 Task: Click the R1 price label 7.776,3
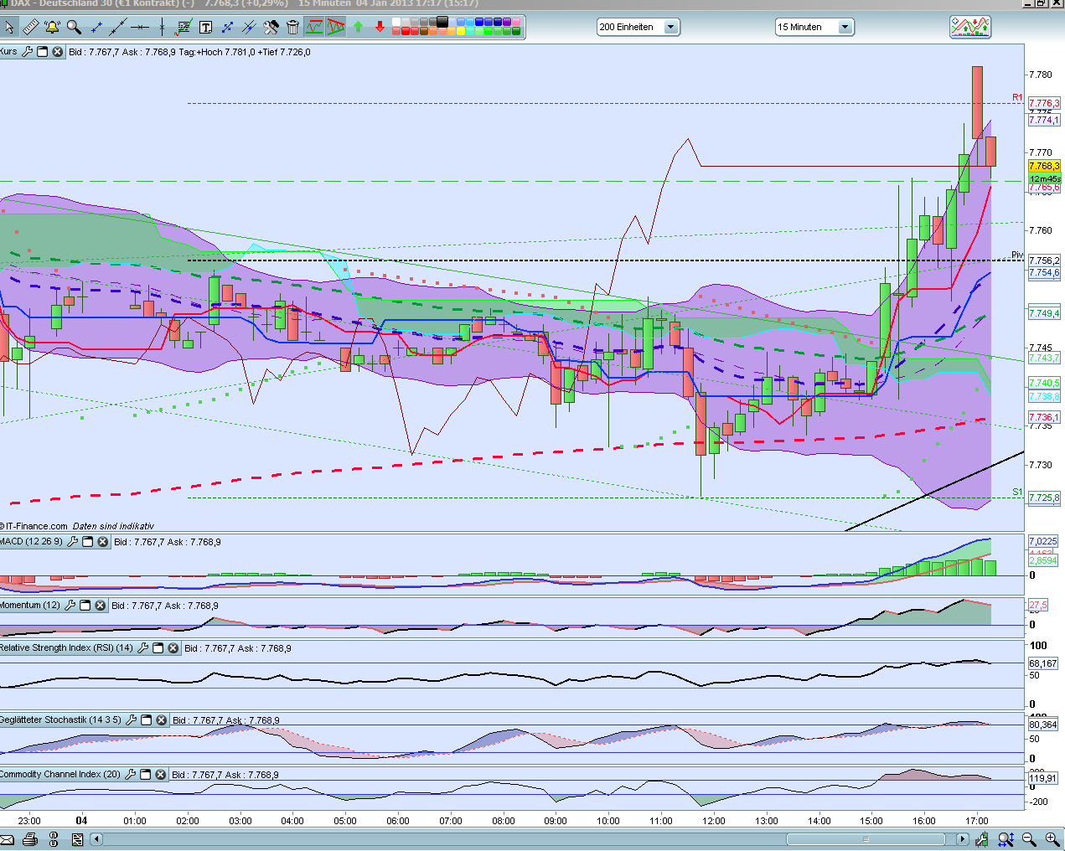click(1044, 103)
